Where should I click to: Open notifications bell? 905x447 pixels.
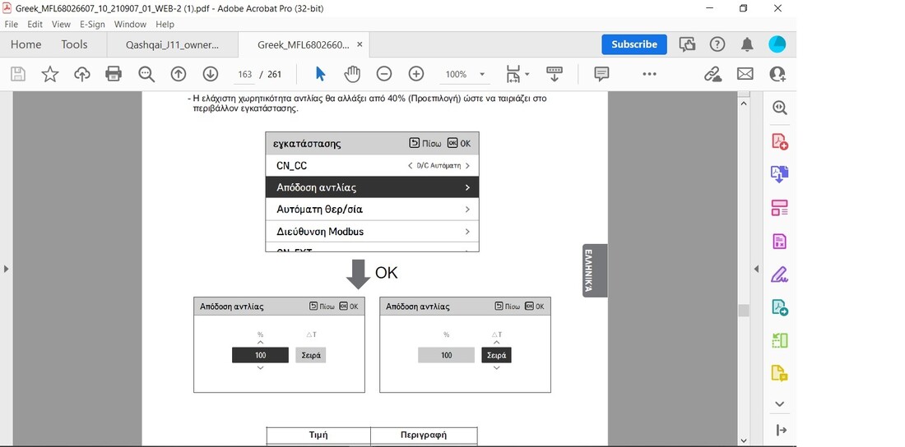click(747, 44)
